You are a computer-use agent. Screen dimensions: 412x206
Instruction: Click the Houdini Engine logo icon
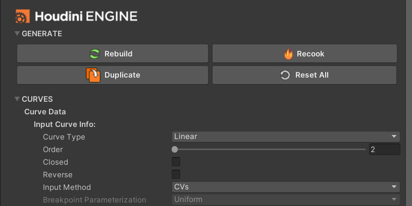22,16
